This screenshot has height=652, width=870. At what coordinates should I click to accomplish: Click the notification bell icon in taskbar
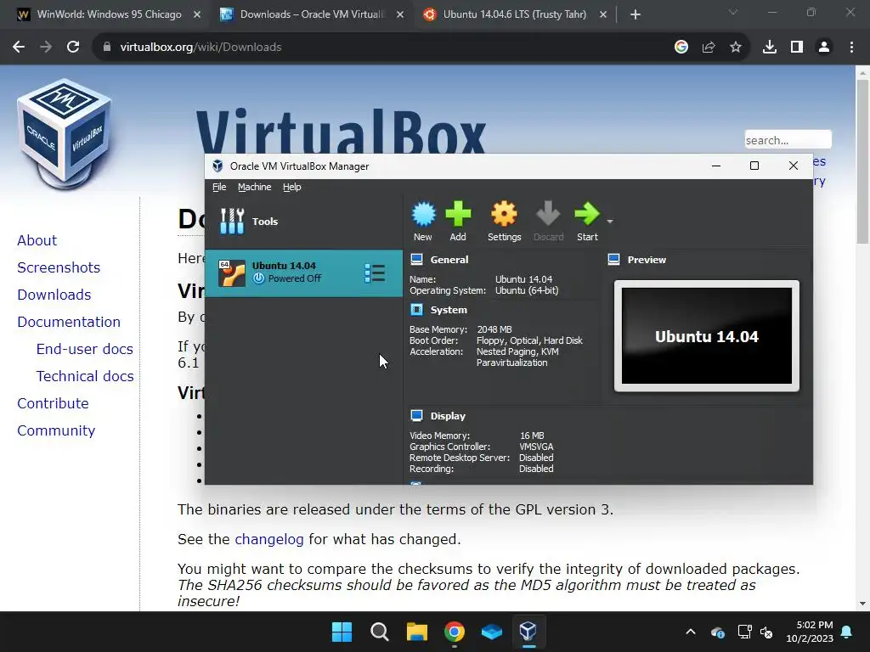coord(847,632)
